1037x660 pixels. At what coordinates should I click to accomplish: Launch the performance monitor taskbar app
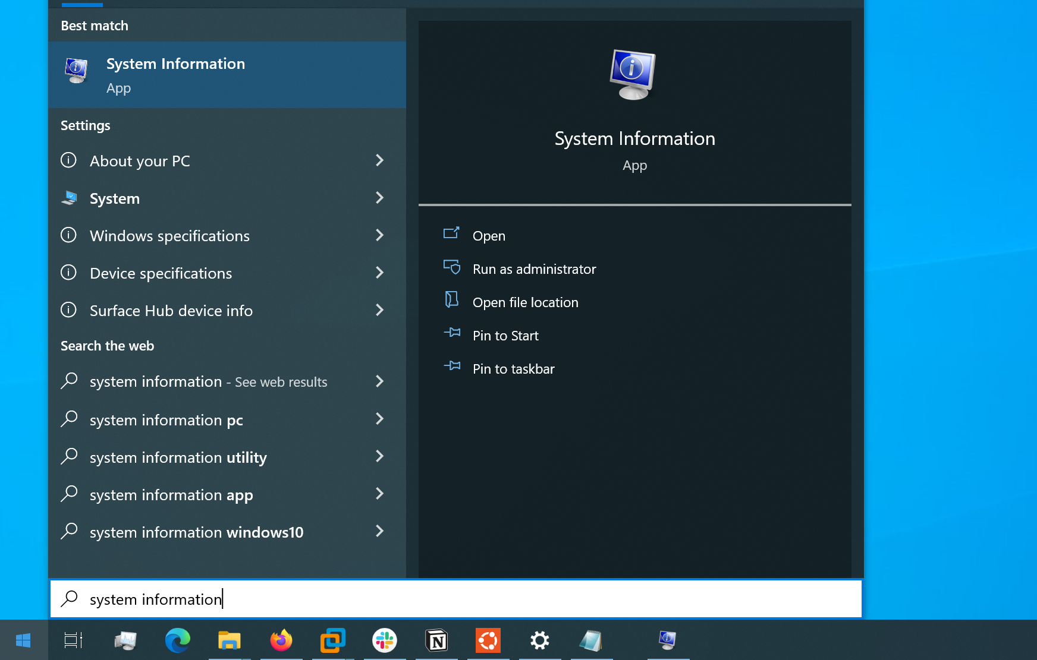click(x=125, y=640)
